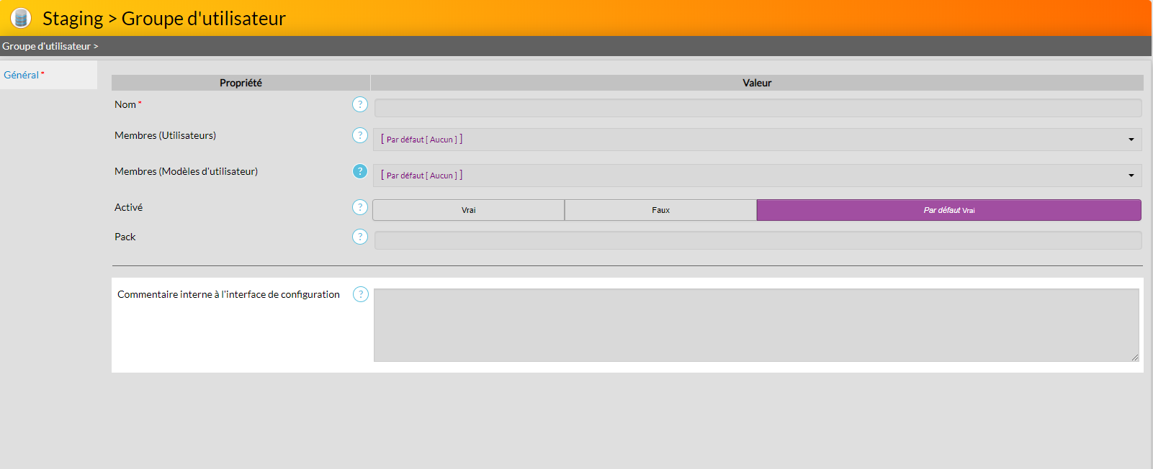The width and height of the screenshot is (1153, 469).
Task: Open help icon for Nom field
Action: (360, 104)
